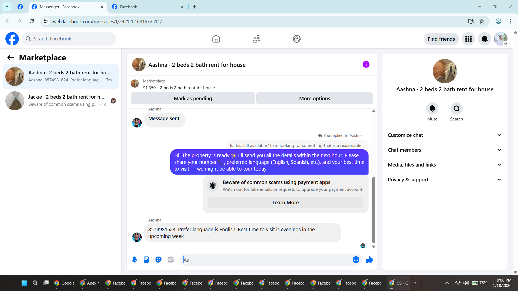Expand the Chat members section

[445, 150]
